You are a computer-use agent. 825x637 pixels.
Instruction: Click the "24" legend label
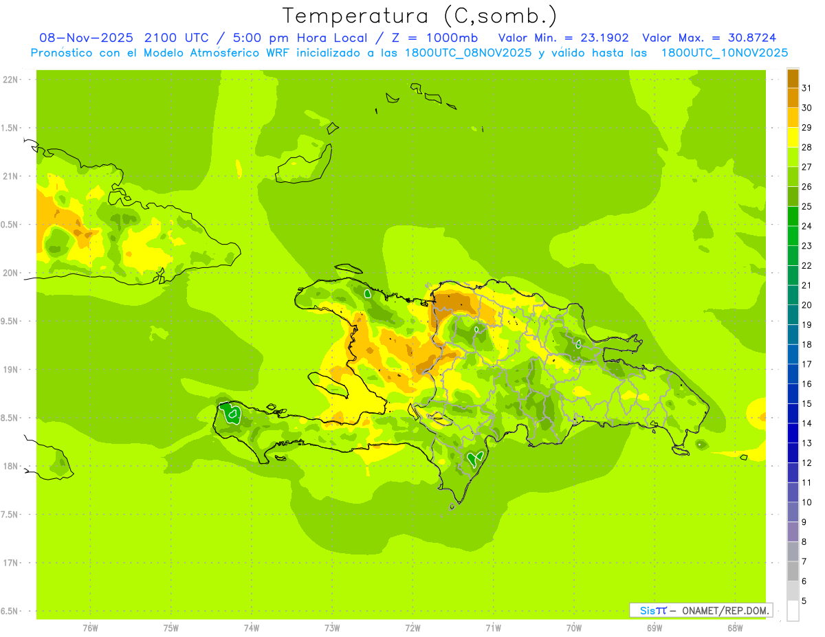[x=807, y=226]
